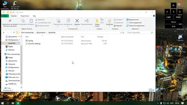Open File Explorer from the taskbar
Viewport: 187px width, 105px height.
13,103
